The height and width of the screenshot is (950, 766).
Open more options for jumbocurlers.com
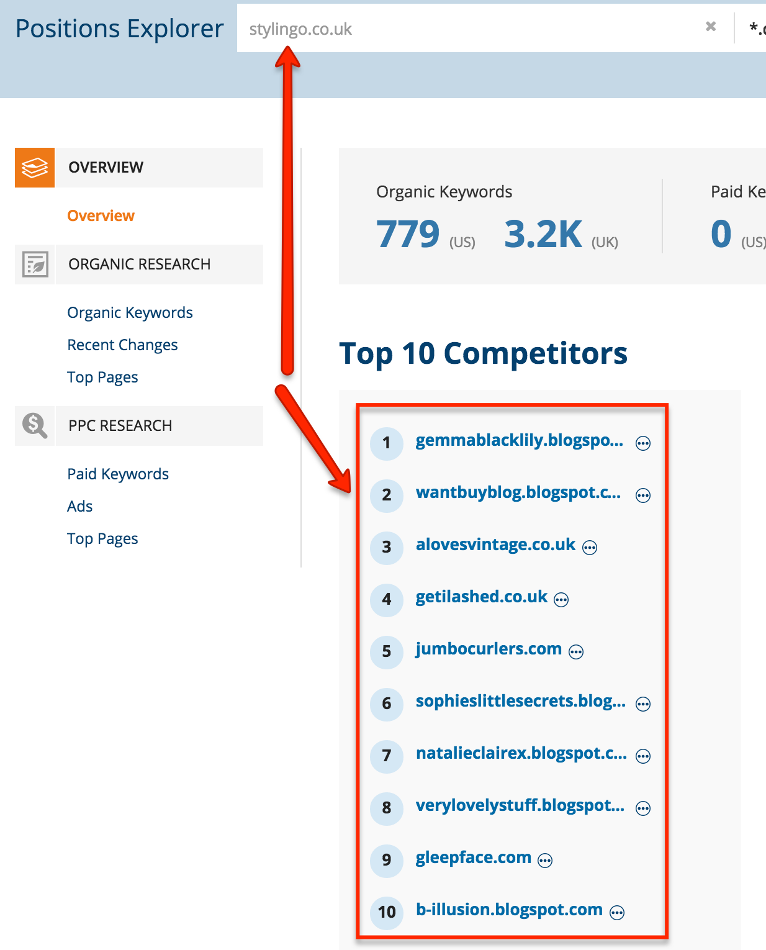pyautogui.click(x=576, y=652)
